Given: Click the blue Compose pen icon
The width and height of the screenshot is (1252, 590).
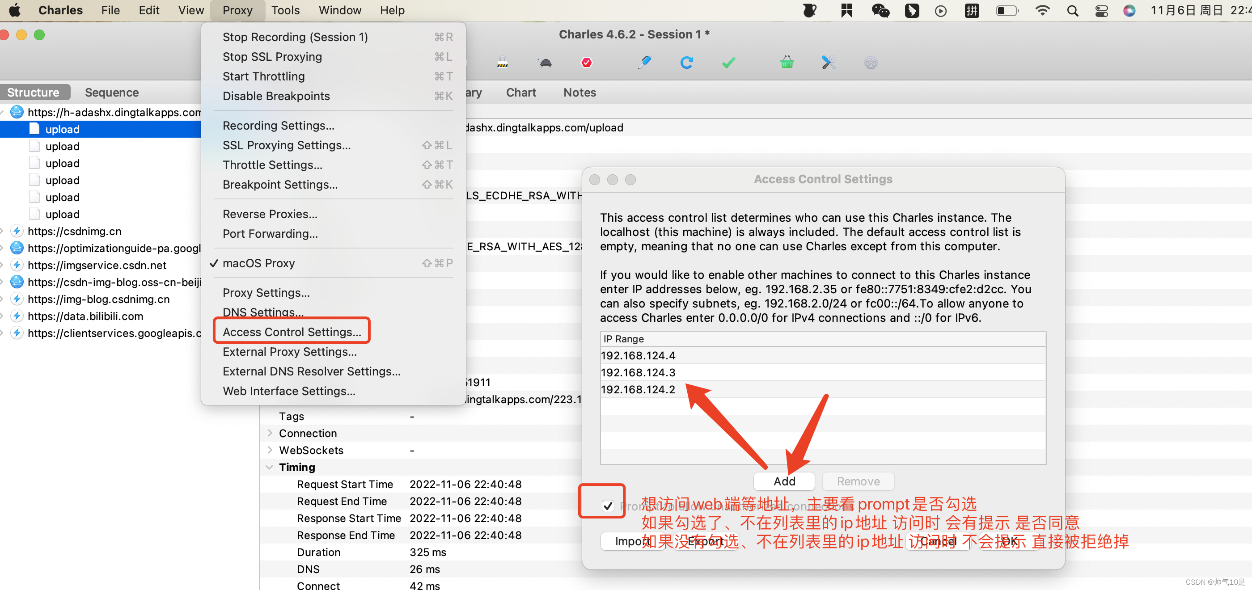Looking at the screenshot, I should [644, 62].
